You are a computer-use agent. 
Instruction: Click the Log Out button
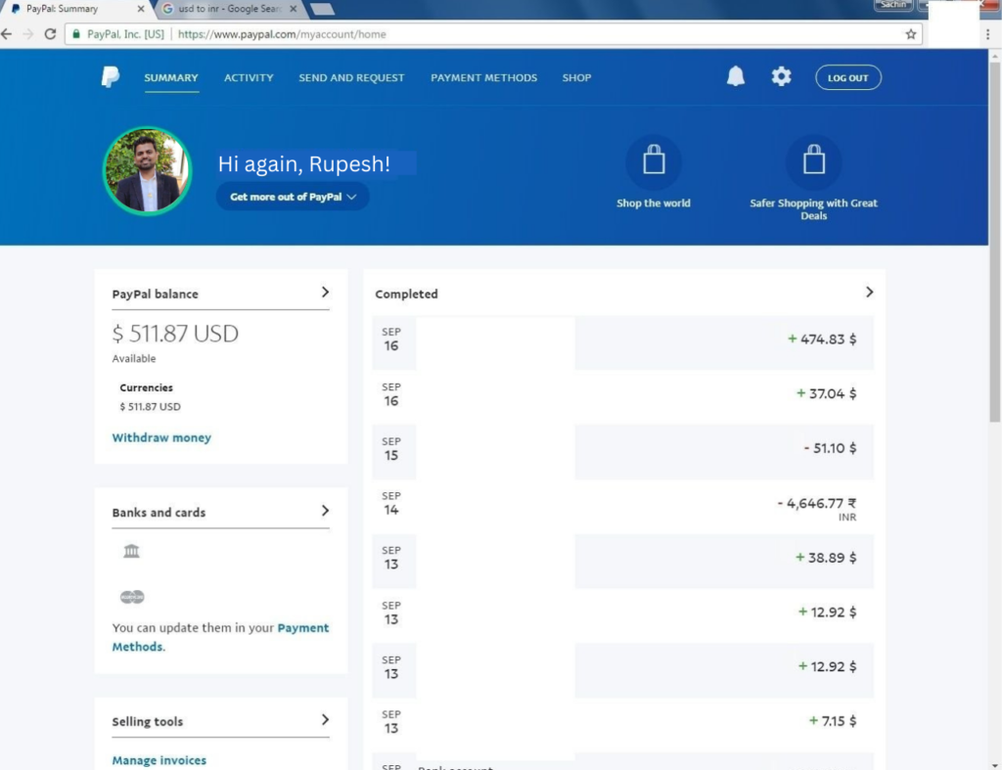pyautogui.click(x=848, y=77)
